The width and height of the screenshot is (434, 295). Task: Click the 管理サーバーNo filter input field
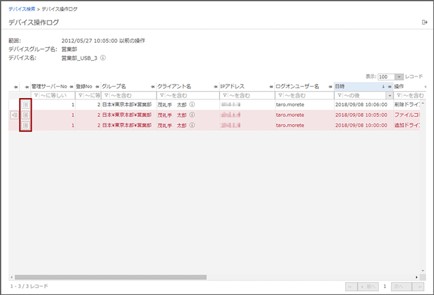tap(56, 96)
